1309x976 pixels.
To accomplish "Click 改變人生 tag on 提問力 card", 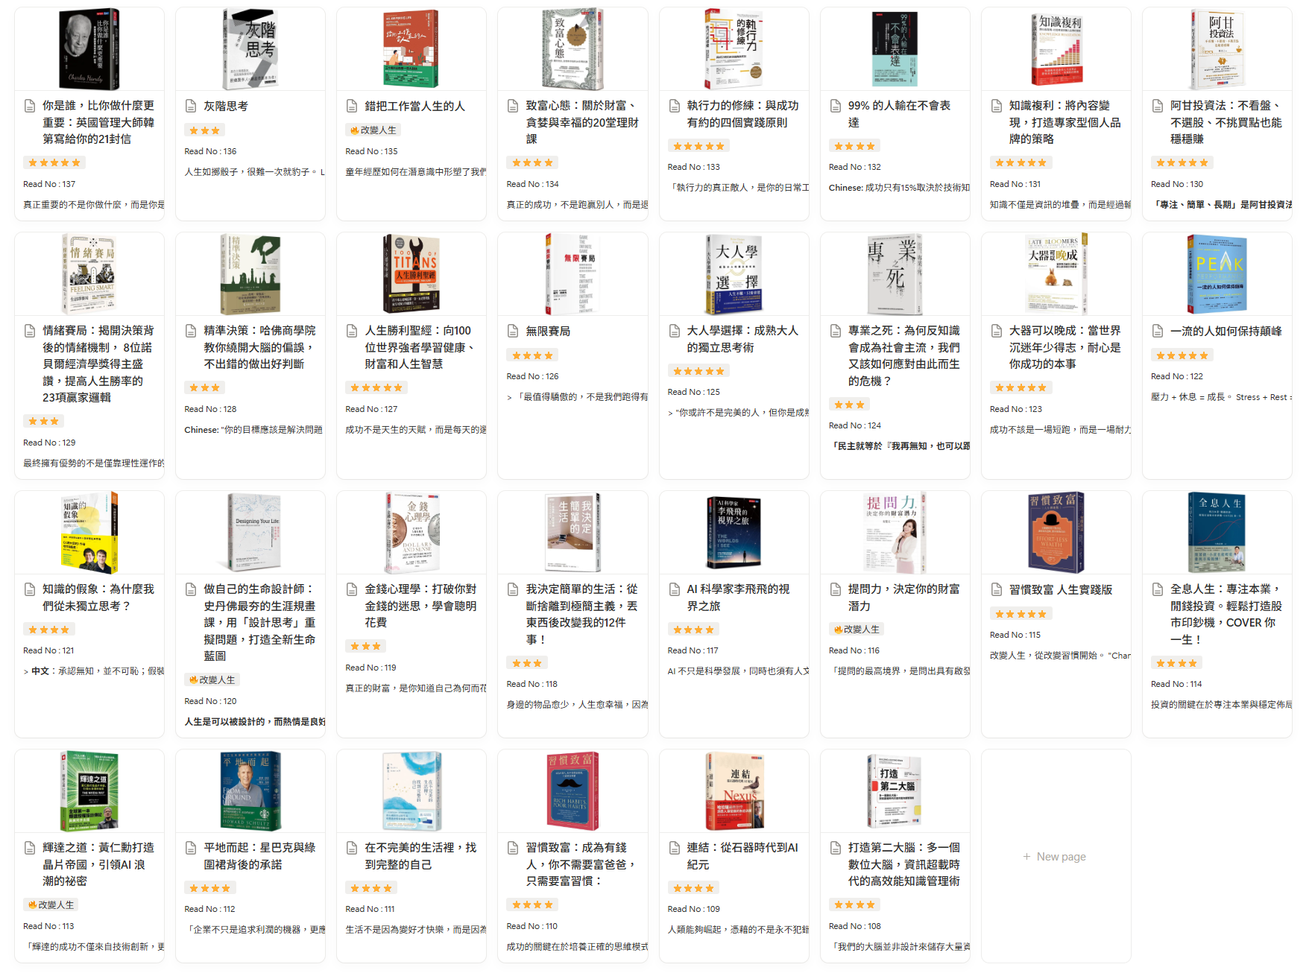I will (857, 630).
